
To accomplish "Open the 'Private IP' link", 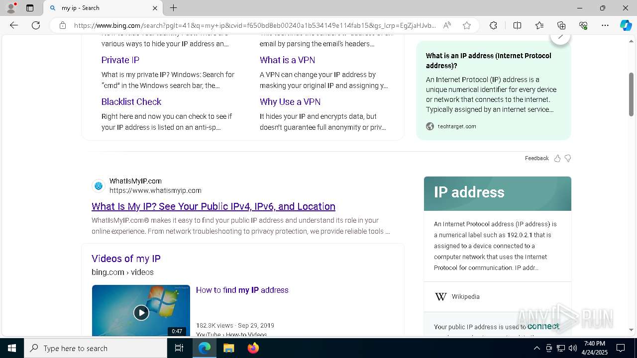I will (x=120, y=60).
